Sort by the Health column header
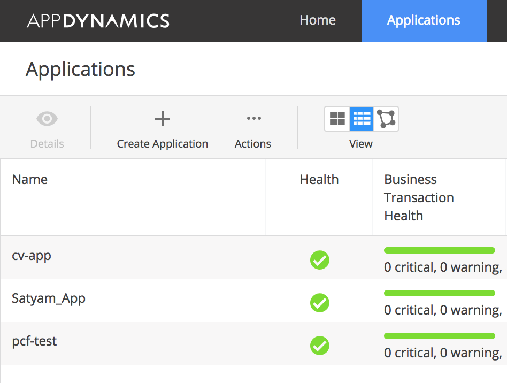 (x=319, y=180)
